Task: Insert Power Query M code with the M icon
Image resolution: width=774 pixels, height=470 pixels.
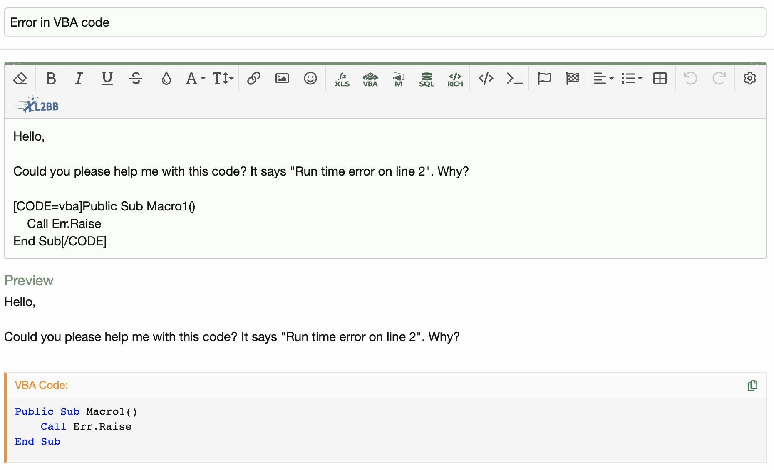Action: (x=398, y=78)
